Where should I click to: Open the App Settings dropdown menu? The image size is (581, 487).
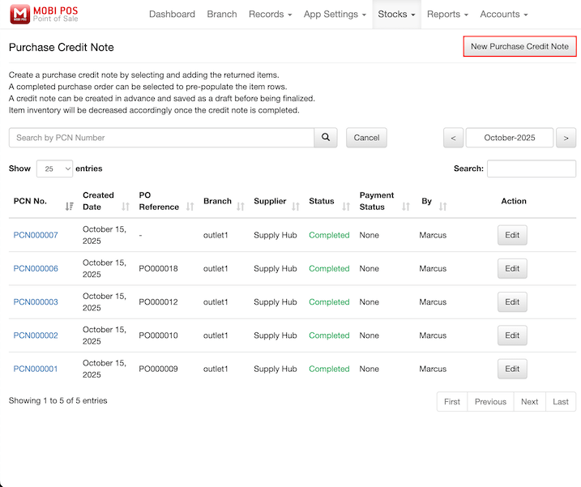335,14
